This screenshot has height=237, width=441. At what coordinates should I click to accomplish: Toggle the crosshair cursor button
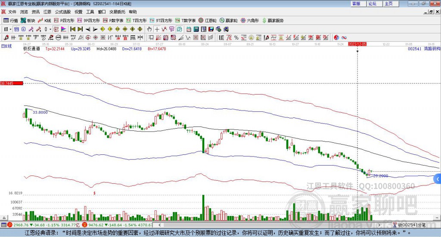(157, 29)
